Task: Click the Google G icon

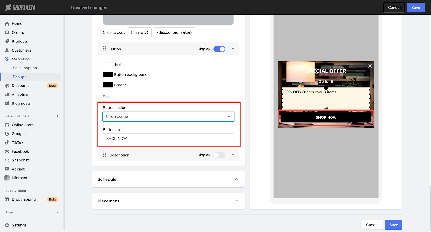Action: pyautogui.click(x=7, y=134)
